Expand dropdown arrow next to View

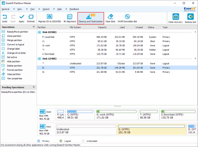coord(27,9)
